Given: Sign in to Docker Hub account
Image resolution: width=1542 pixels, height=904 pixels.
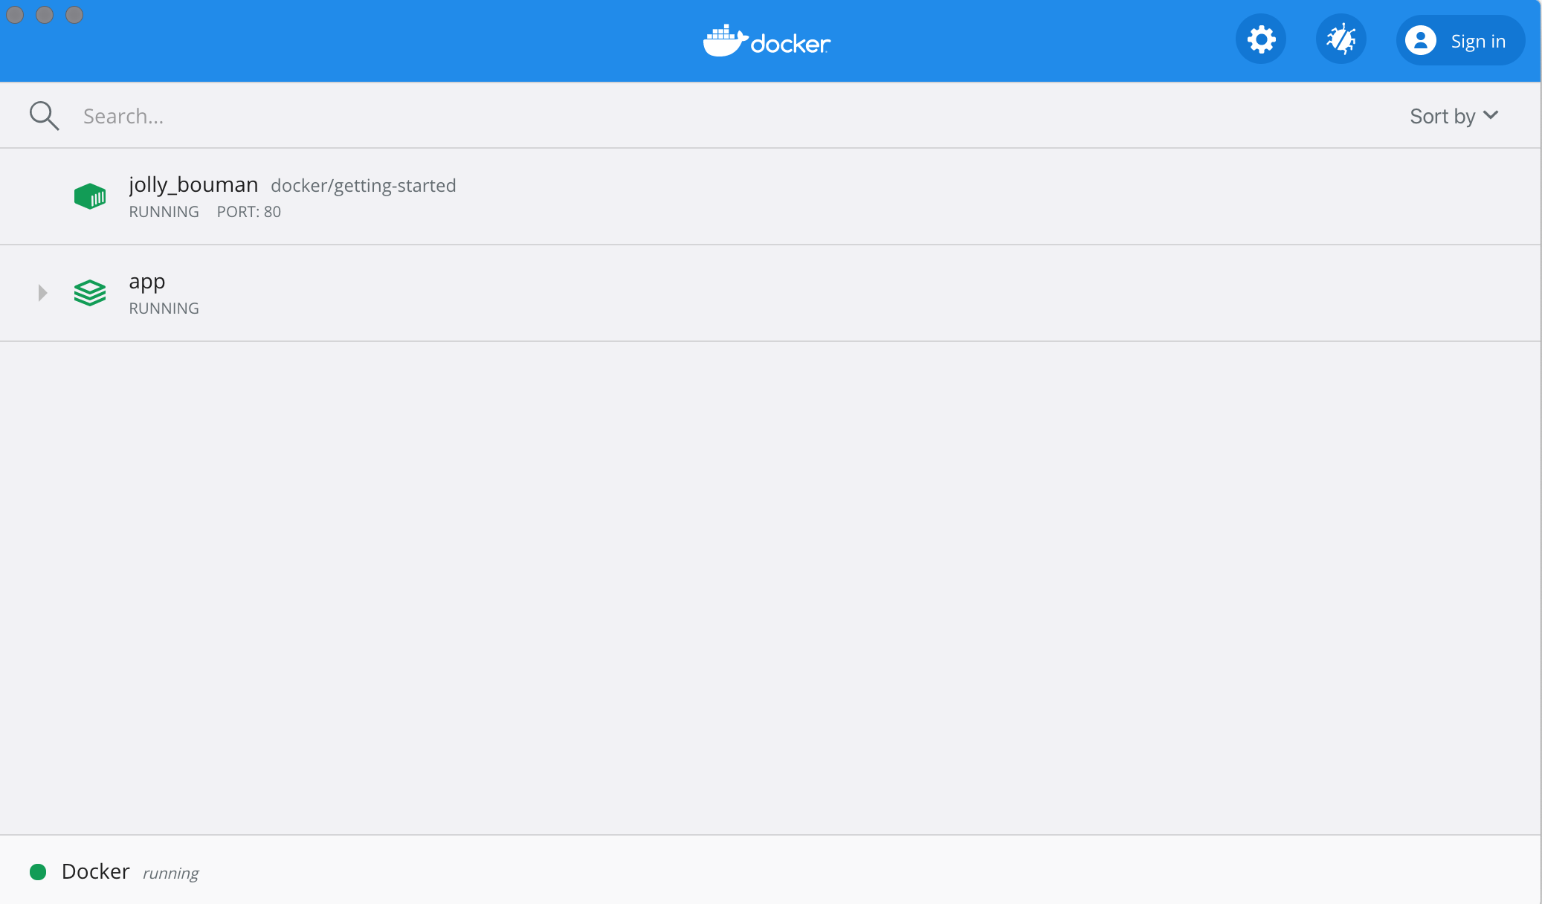Looking at the screenshot, I should tap(1459, 41).
